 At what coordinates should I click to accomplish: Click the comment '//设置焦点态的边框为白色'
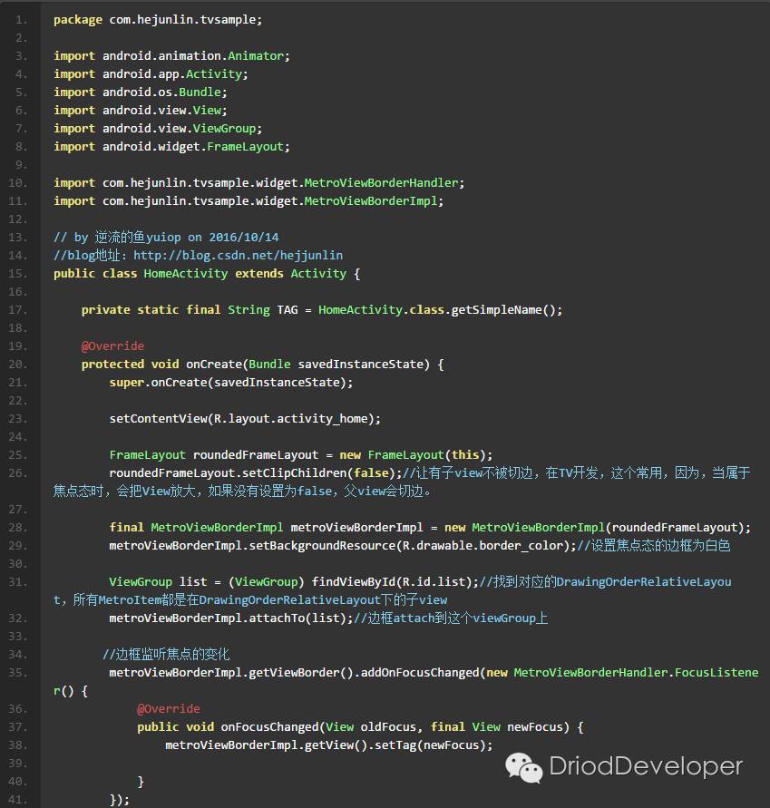tap(654, 546)
